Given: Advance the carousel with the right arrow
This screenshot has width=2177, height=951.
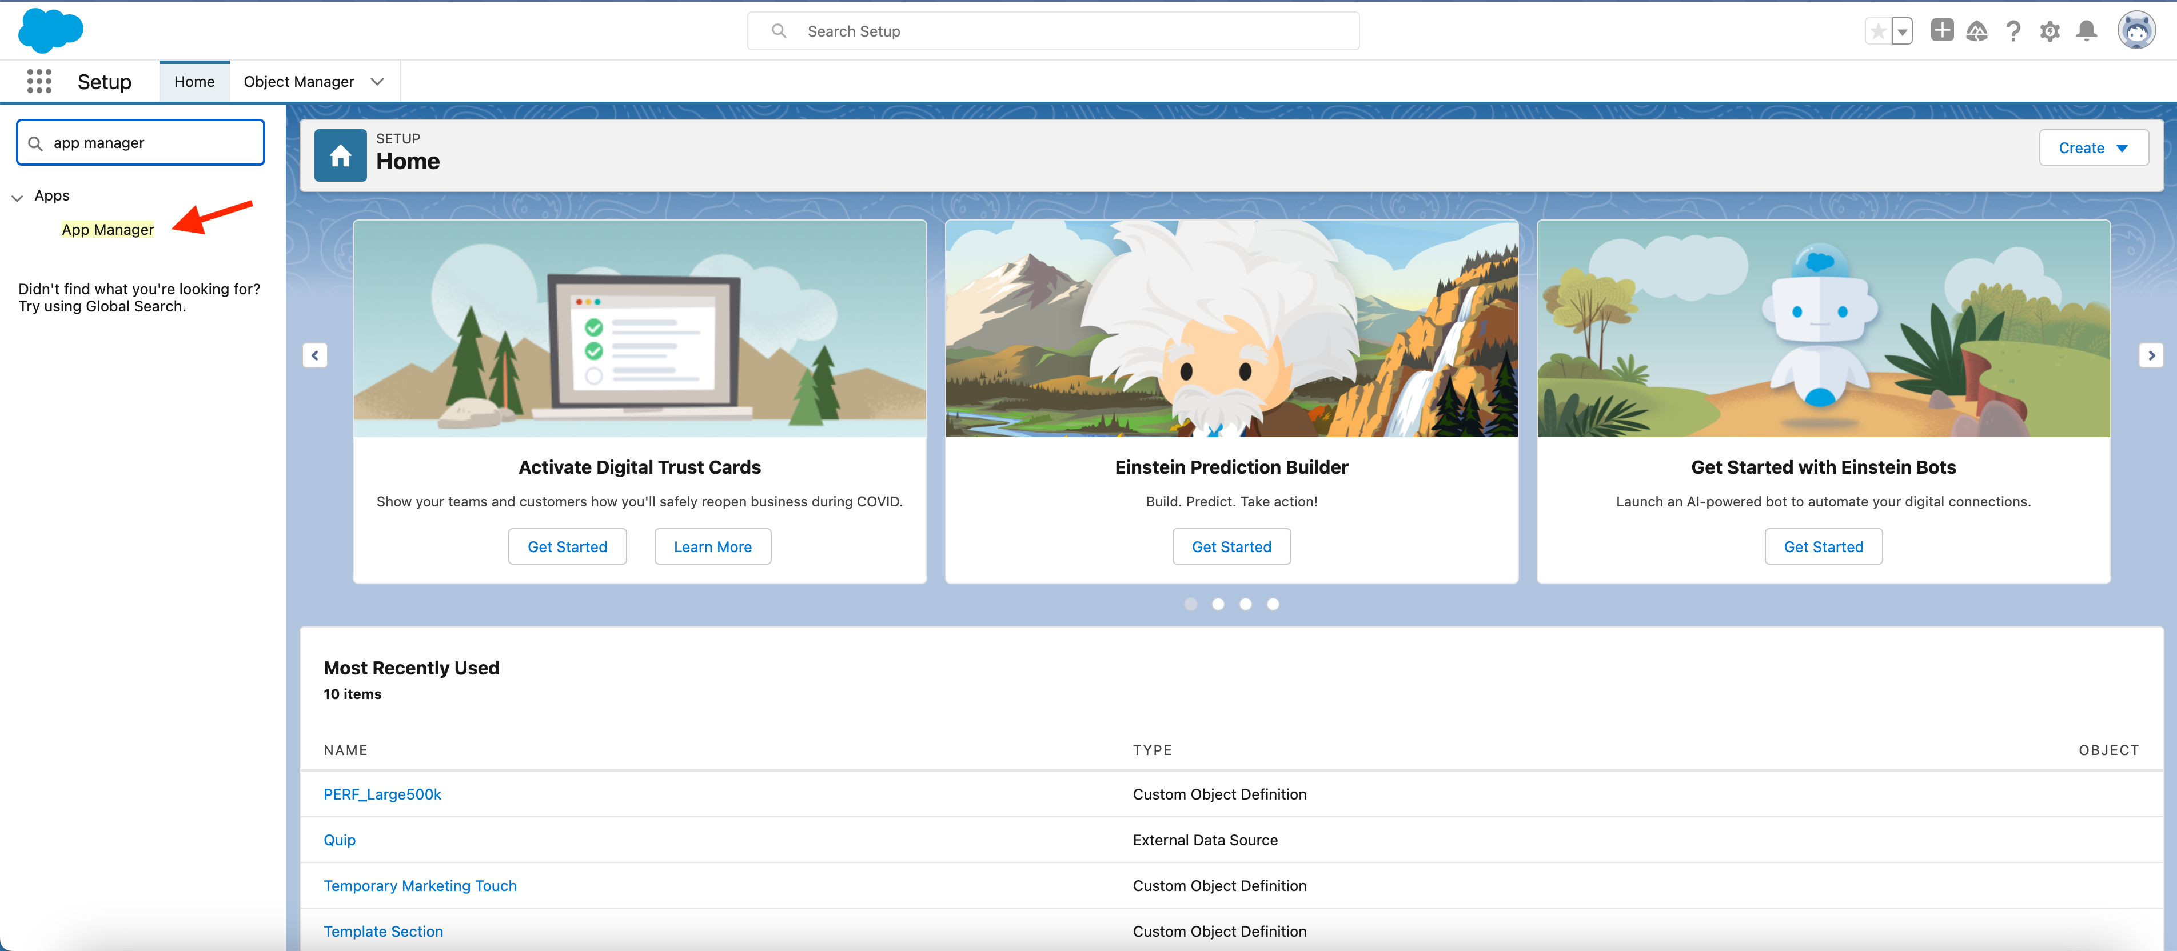Looking at the screenshot, I should tap(2152, 355).
